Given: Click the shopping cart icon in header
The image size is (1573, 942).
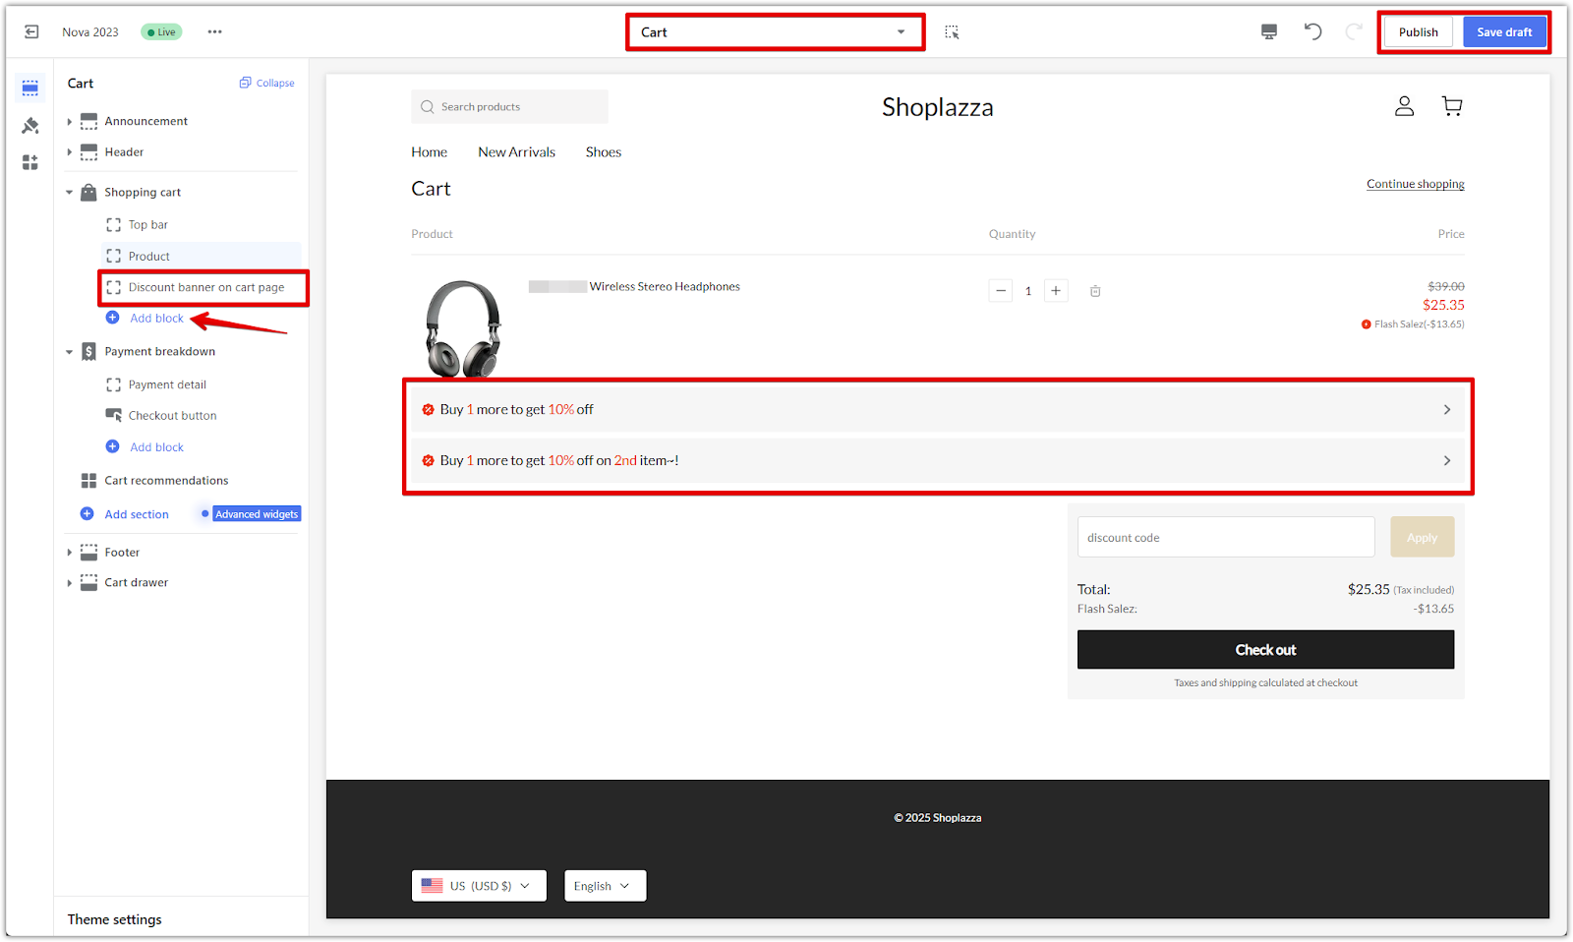Looking at the screenshot, I should 1452,106.
